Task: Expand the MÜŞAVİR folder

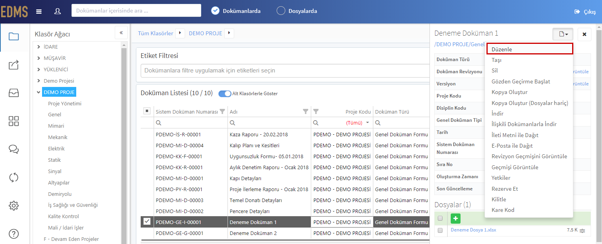Action: coord(39,58)
